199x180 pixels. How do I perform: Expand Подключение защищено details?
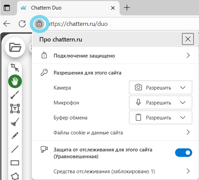[115, 55]
